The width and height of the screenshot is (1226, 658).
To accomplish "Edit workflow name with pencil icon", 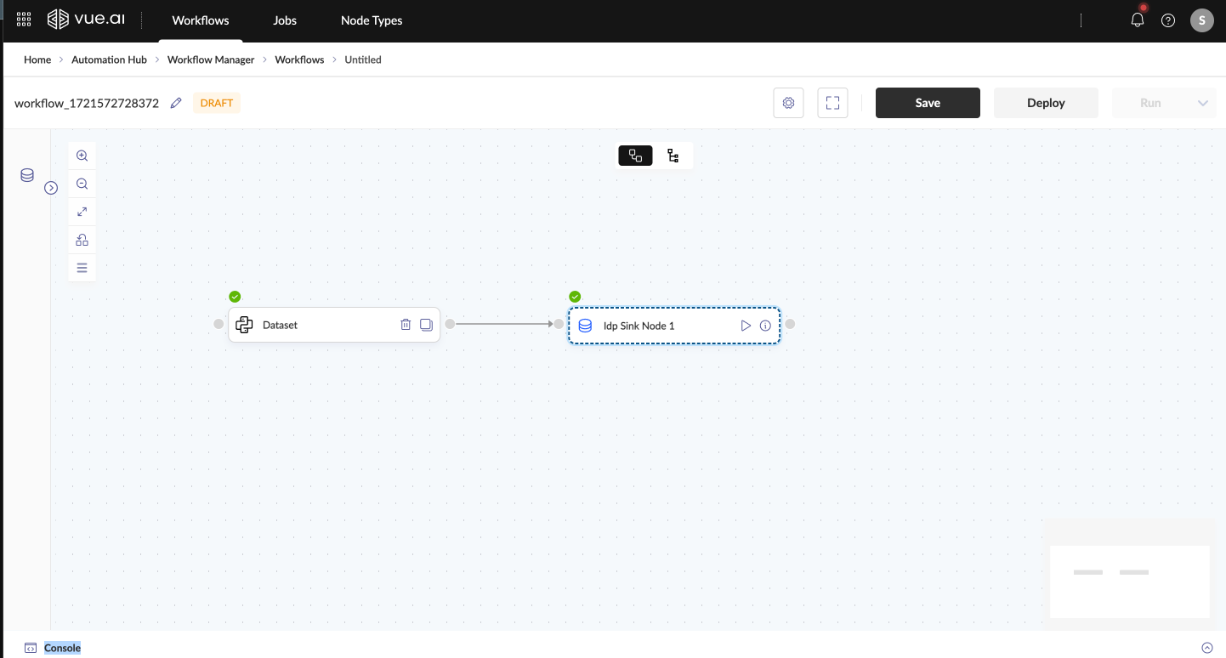I will [x=176, y=103].
